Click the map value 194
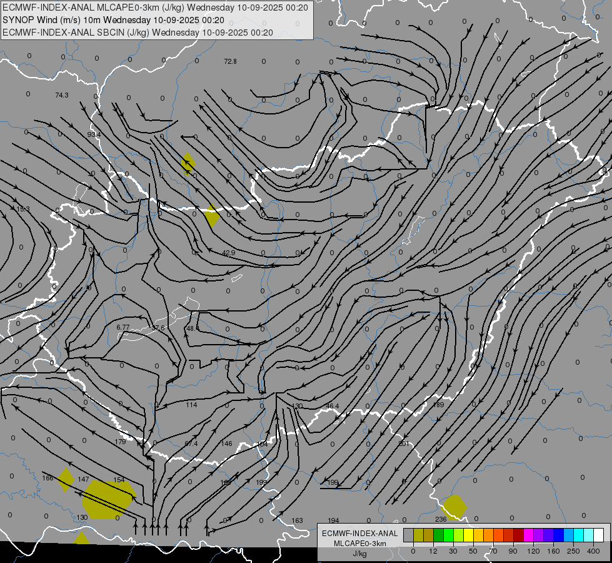The image size is (612, 563). 333,520
